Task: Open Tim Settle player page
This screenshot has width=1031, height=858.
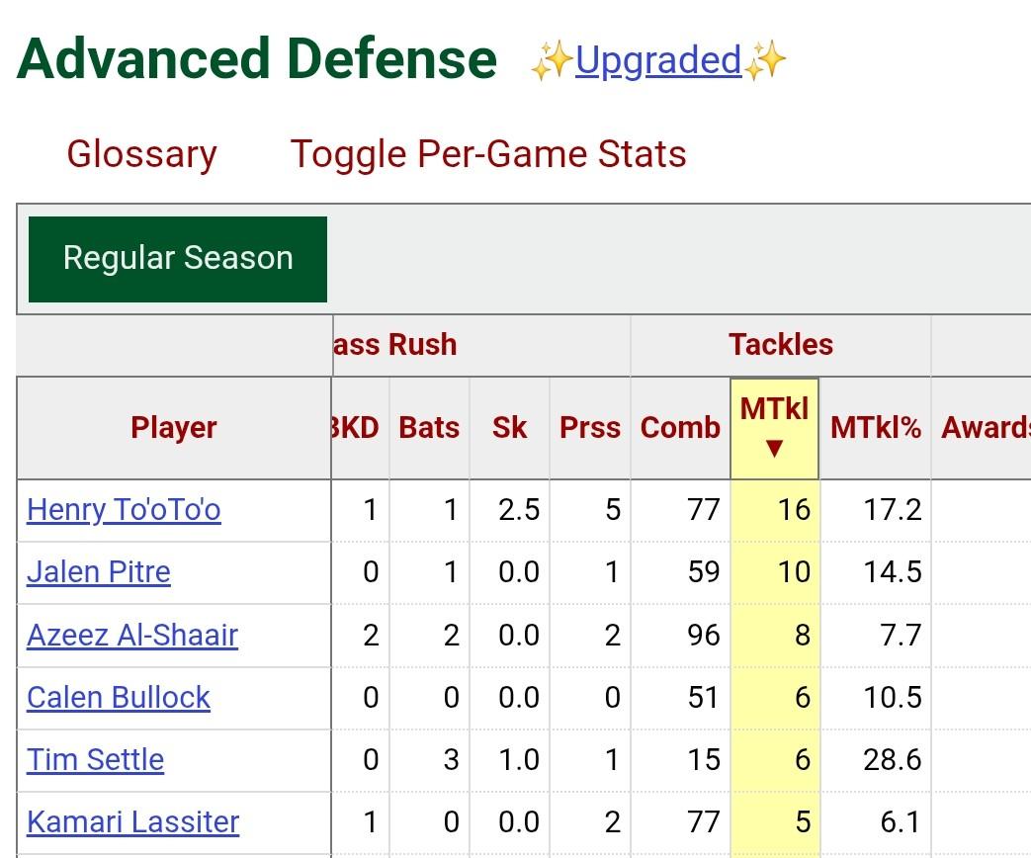Action: pyautogui.click(x=96, y=759)
